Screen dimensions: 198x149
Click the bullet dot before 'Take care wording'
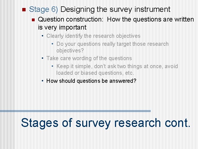(x=43, y=58)
